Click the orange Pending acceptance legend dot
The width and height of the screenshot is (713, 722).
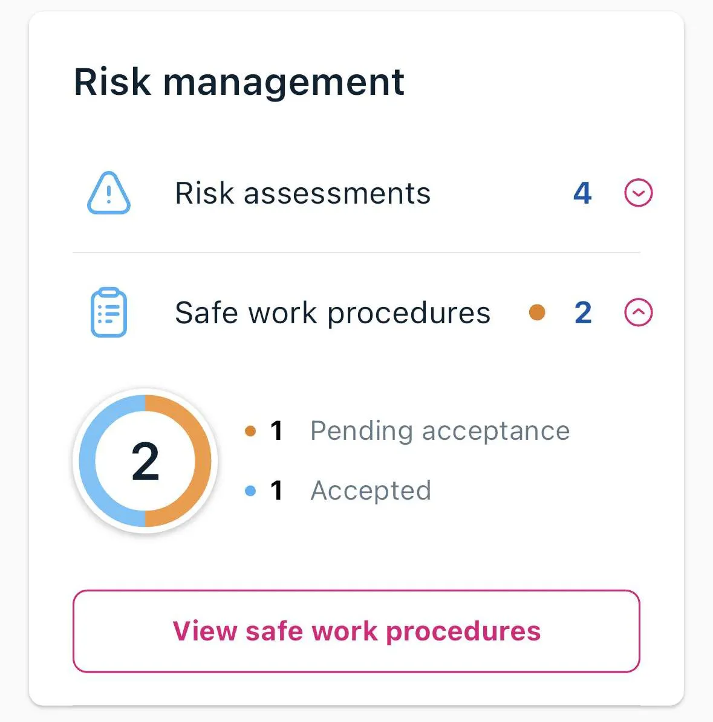tap(250, 431)
